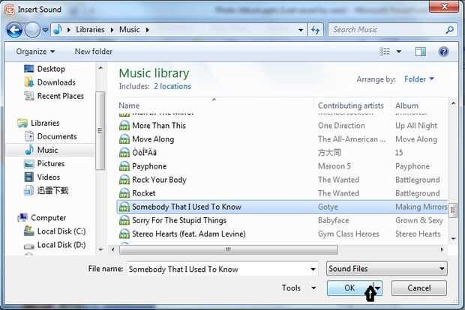Viewport: 465px width, 310px height.
Task: Sort by Album column header
Action: click(x=418, y=106)
